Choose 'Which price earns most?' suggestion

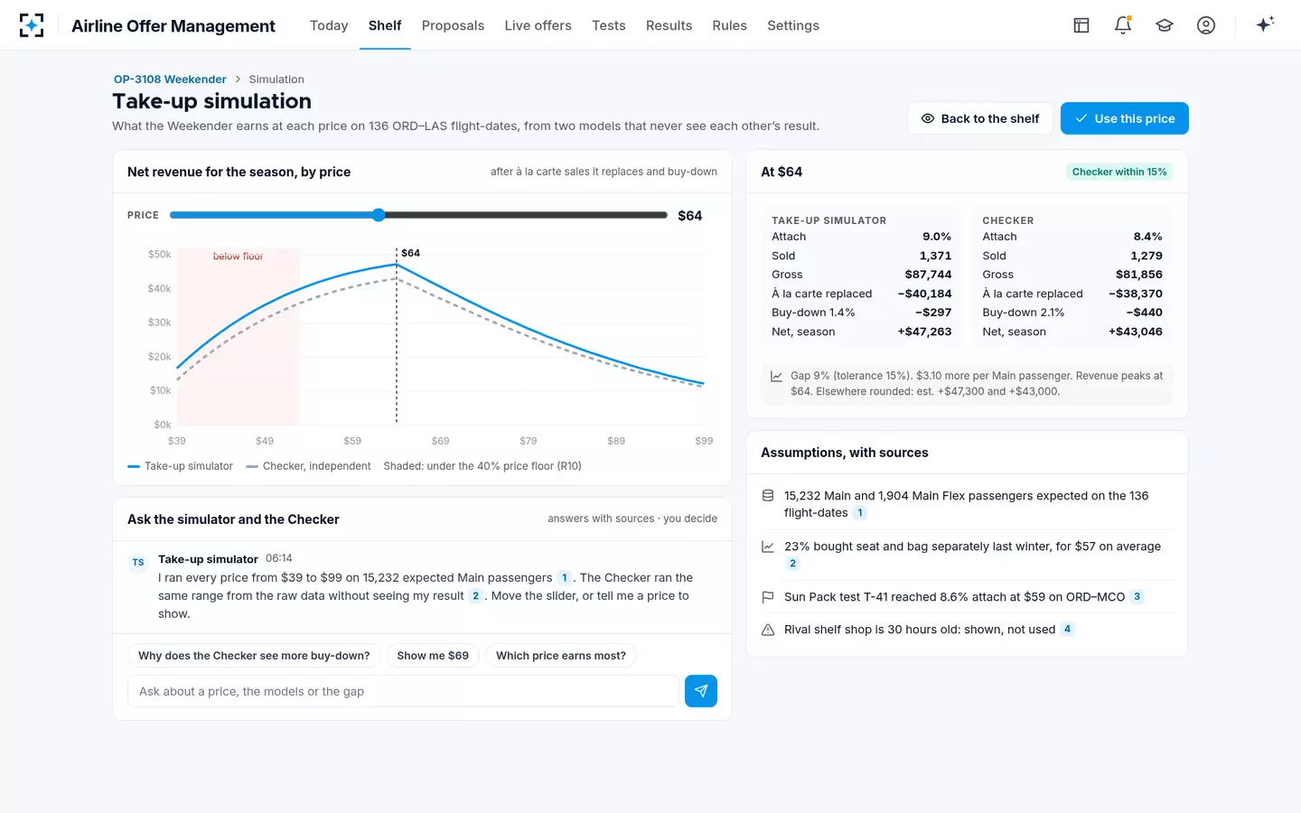(x=561, y=656)
